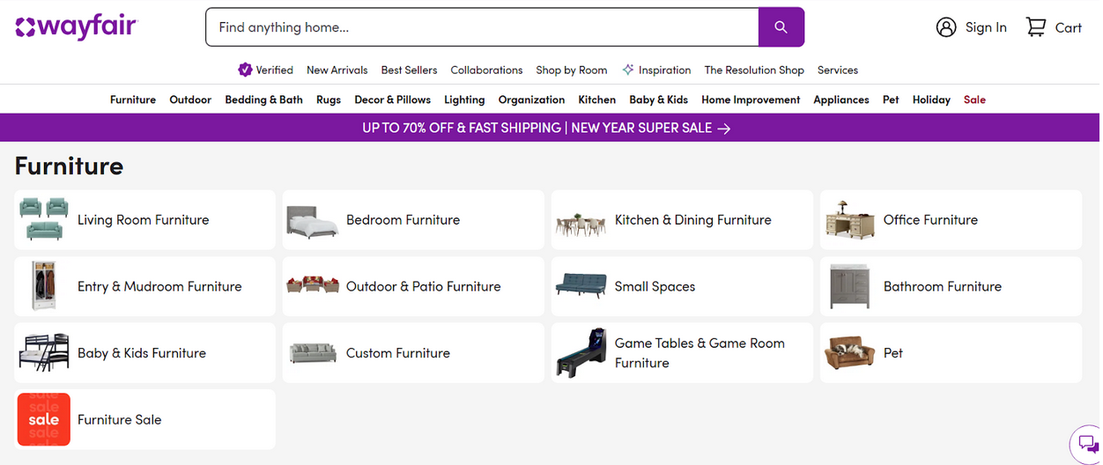Open Bedroom Furniture category text
Viewport: 1103px width, 465px height.
click(x=403, y=220)
